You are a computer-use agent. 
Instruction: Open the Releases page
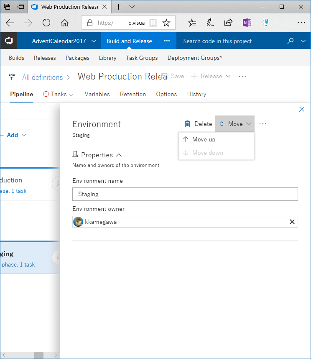[x=45, y=58]
